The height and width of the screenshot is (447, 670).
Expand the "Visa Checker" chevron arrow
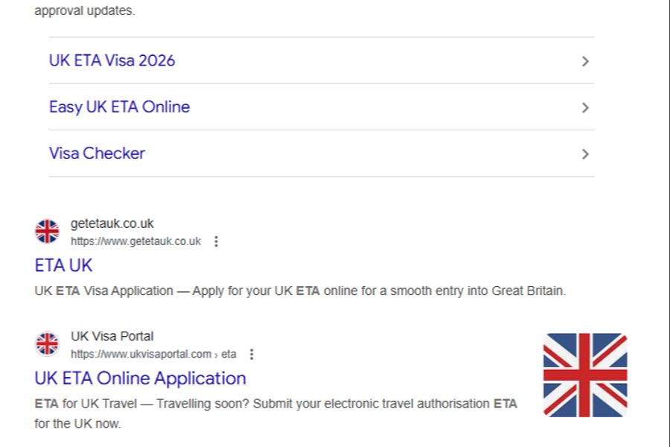[x=585, y=153]
